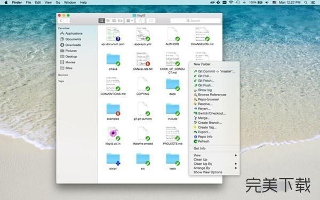Select the AUTHORS file icon
This screenshot has width=320, height=200.
[x=173, y=34]
